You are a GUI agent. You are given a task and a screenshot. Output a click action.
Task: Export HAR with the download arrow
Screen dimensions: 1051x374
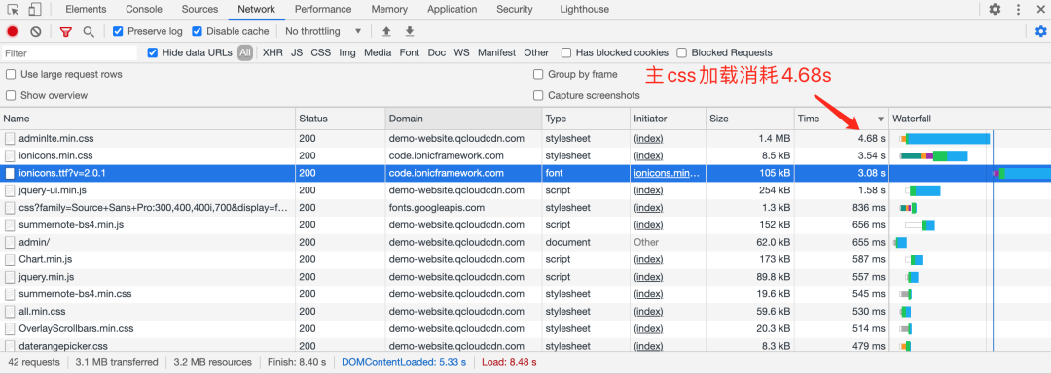(x=410, y=31)
